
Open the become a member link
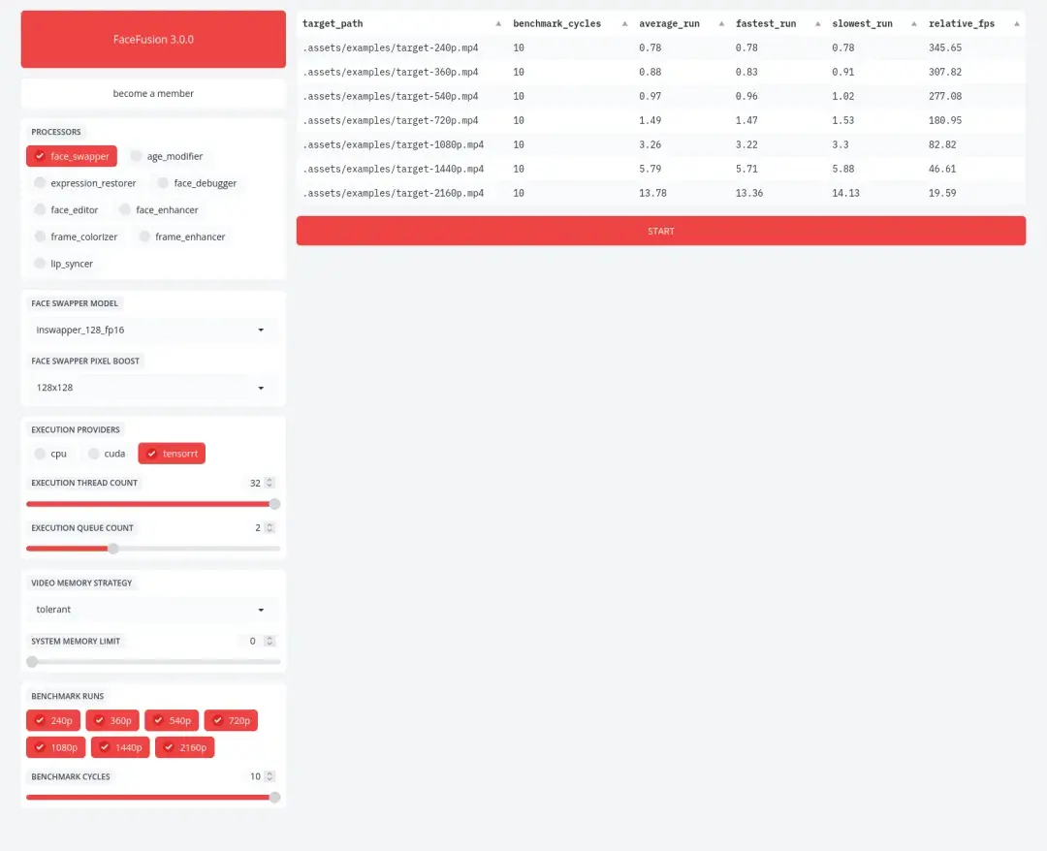click(153, 93)
